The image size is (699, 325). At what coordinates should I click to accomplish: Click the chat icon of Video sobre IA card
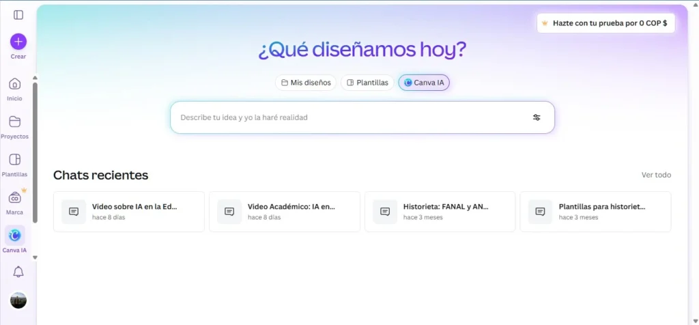point(74,212)
